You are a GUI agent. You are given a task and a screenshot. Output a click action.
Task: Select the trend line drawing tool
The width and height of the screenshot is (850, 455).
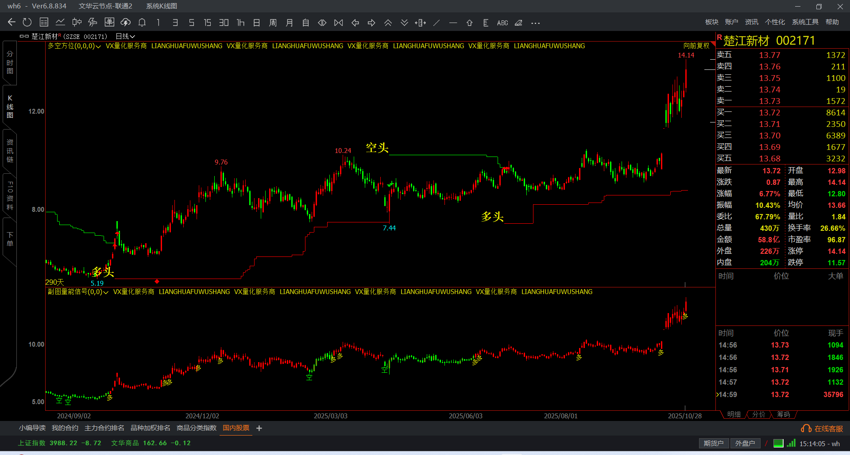437,23
